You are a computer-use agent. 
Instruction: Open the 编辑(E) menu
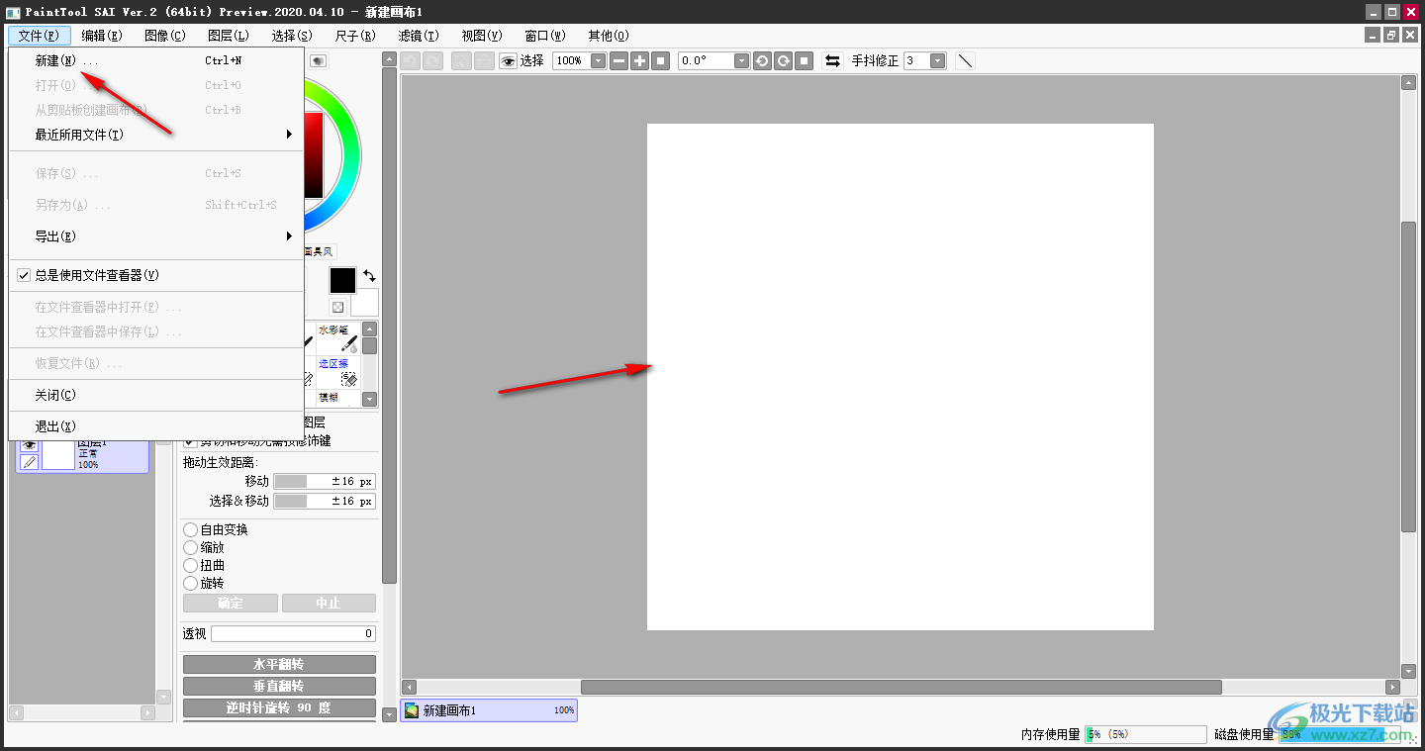click(102, 36)
